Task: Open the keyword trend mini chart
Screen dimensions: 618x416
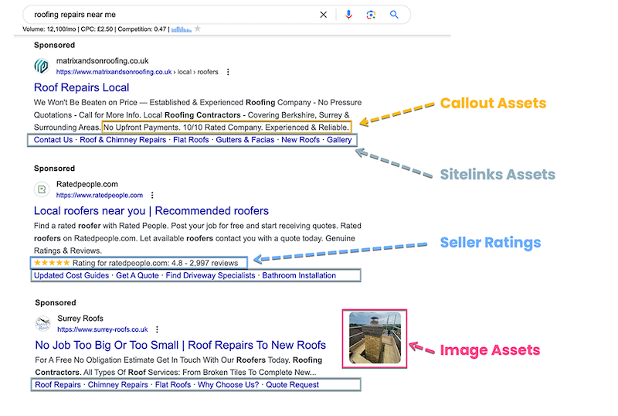Action: point(182,29)
